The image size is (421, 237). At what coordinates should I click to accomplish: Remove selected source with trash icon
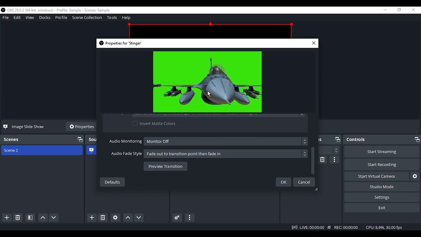(x=103, y=218)
